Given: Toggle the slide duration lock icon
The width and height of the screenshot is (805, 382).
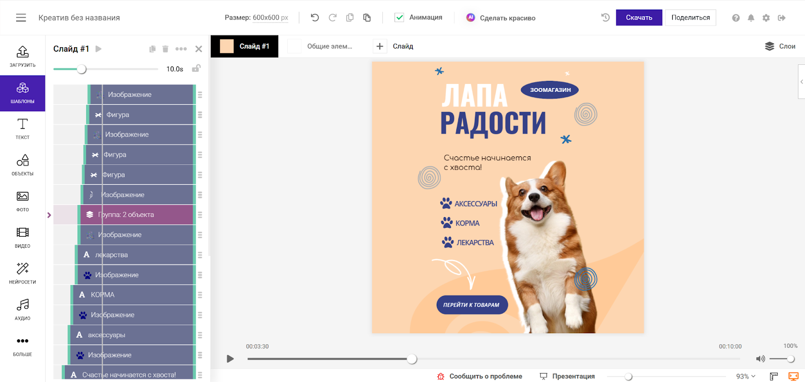Looking at the screenshot, I should coord(196,68).
